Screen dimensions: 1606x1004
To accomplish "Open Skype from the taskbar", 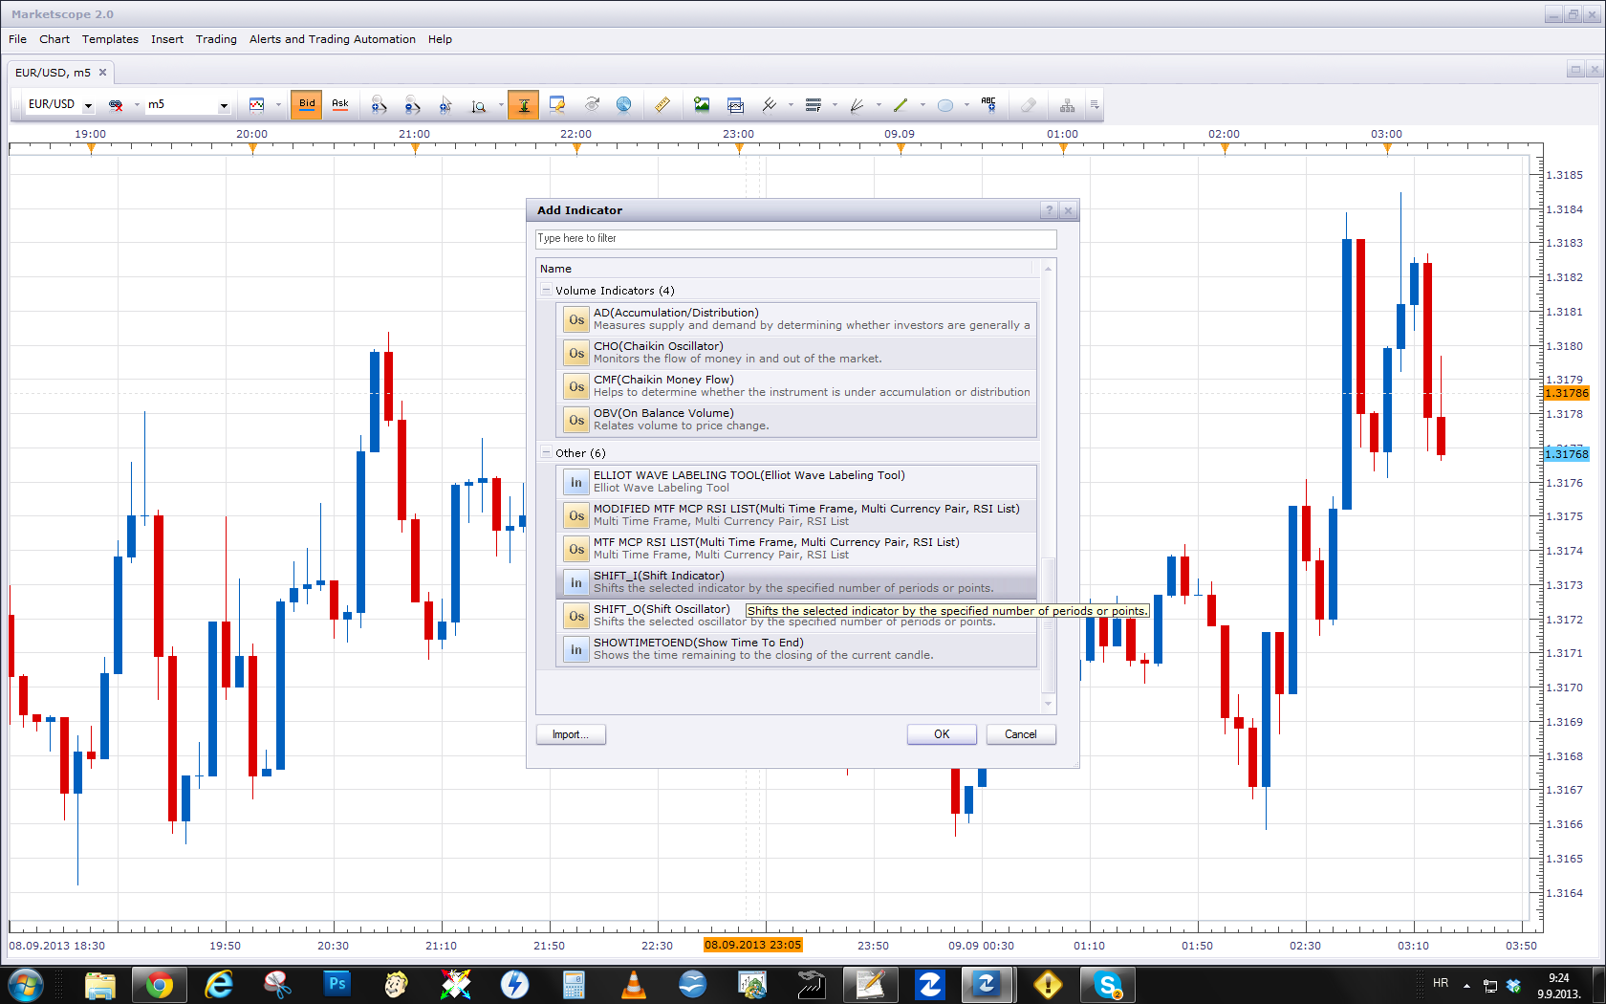I will coord(1108,985).
